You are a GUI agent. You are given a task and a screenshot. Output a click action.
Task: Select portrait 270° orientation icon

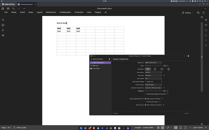169,69
